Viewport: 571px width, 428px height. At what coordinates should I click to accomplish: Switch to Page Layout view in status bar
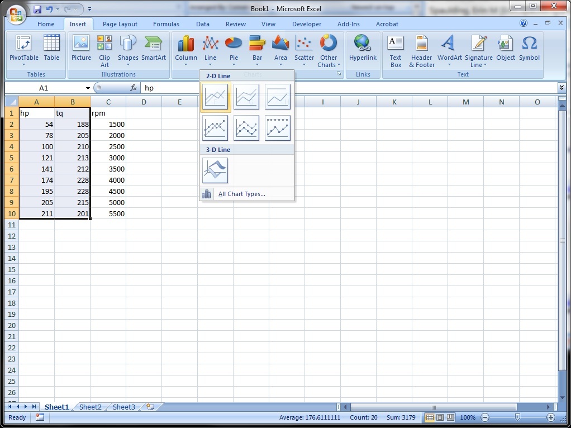click(440, 417)
